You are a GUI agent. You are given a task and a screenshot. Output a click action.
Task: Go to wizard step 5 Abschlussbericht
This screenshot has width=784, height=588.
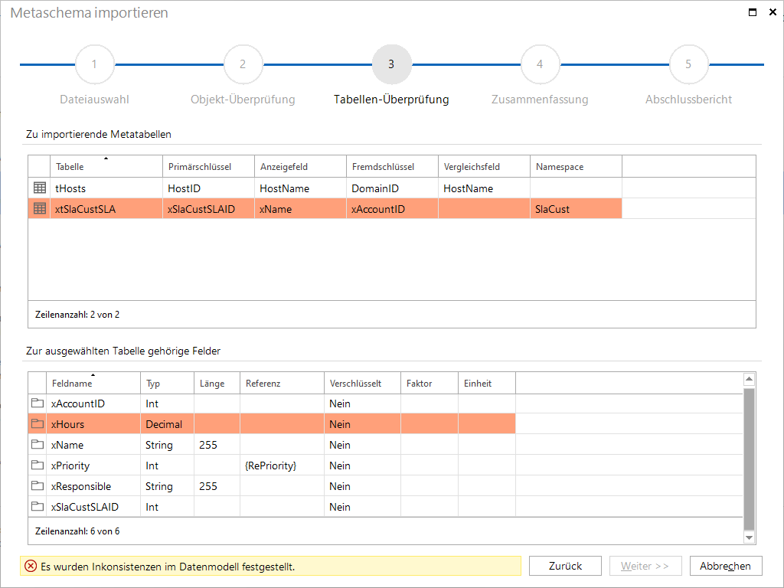click(x=688, y=64)
